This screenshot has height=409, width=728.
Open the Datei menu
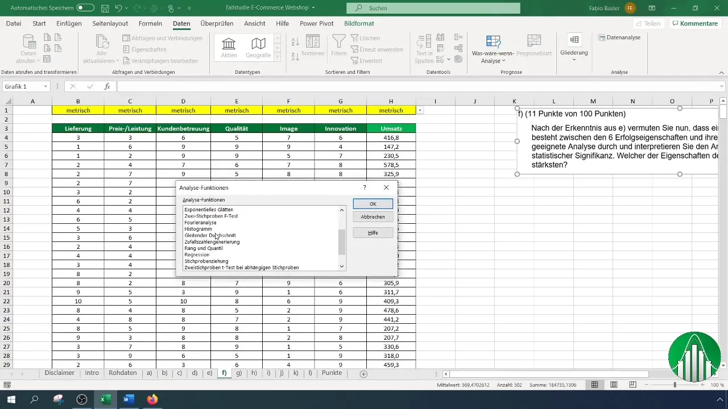(x=14, y=23)
